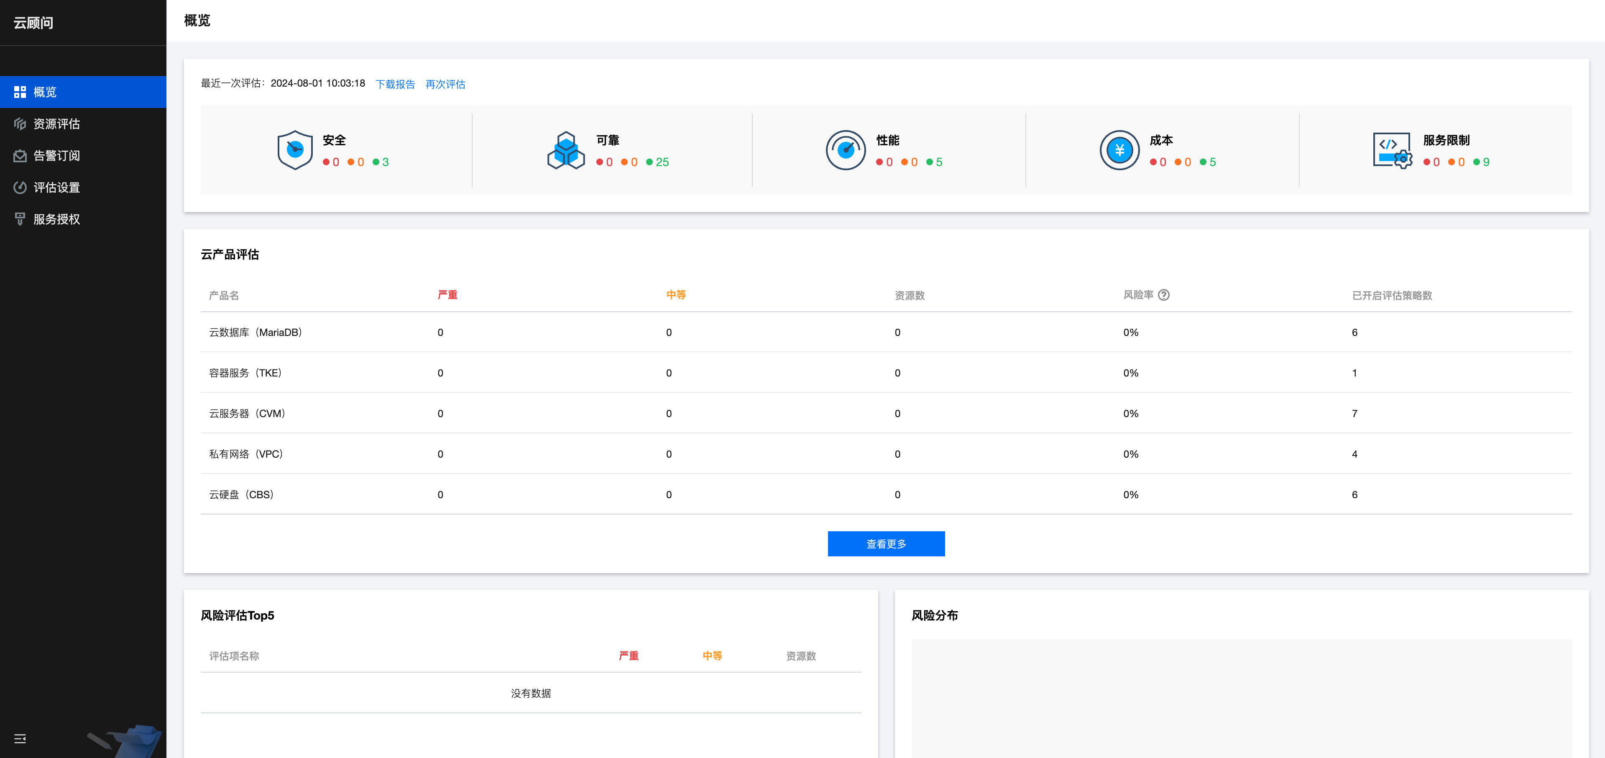This screenshot has width=1605, height=758.
Task: Click the risk rate help icon
Action: click(x=1164, y=295)
